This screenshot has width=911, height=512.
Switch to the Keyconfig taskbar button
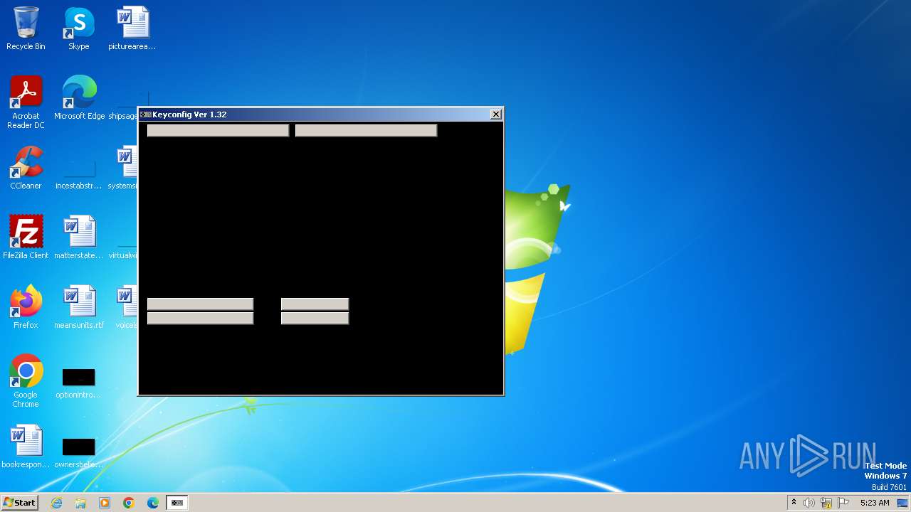click(x=177, y=503)
